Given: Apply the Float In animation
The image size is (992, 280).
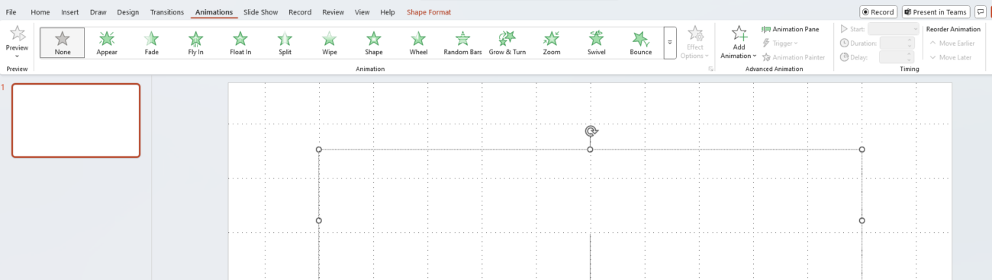Looking at the screenshot, I should (240, 43).
